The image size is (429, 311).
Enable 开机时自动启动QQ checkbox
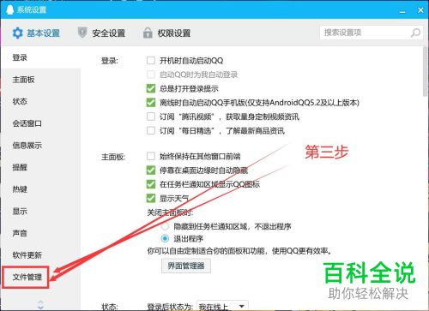tap(151, 61)
